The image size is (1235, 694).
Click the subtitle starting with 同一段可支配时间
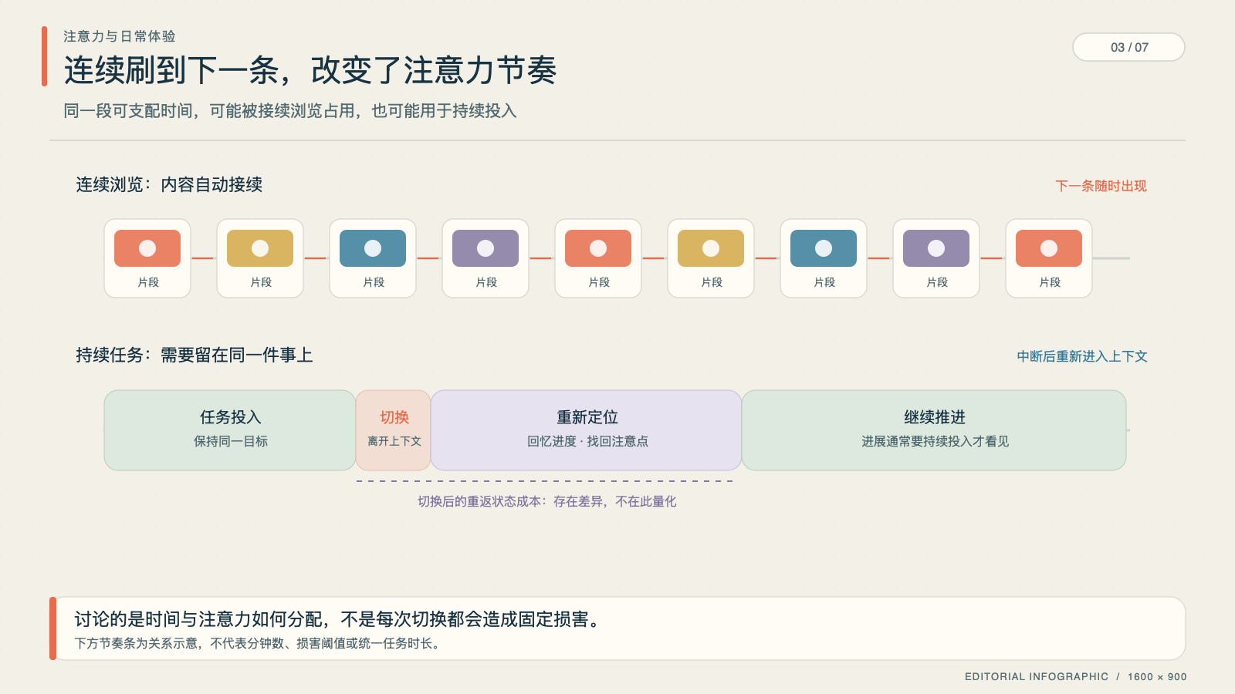290,111
